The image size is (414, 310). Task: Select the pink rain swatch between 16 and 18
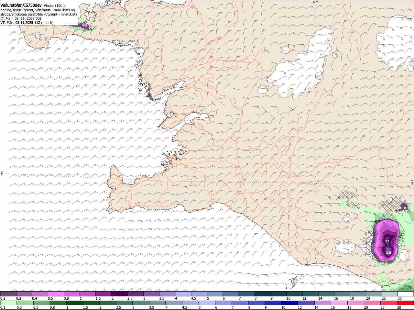coord(340,303)
